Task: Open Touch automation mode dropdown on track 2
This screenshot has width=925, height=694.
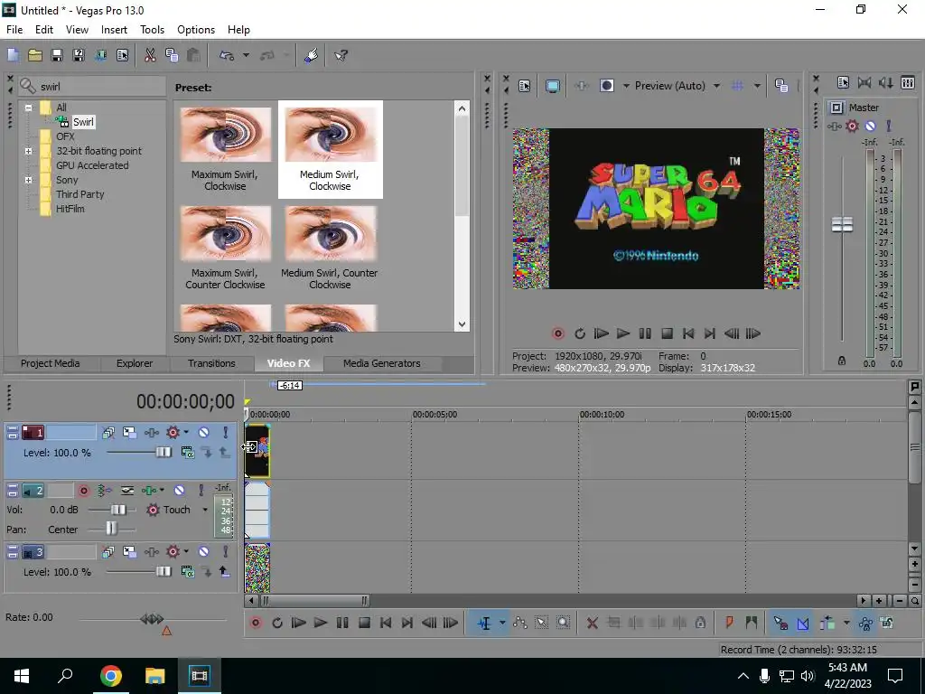Action: tap(205, 510)
